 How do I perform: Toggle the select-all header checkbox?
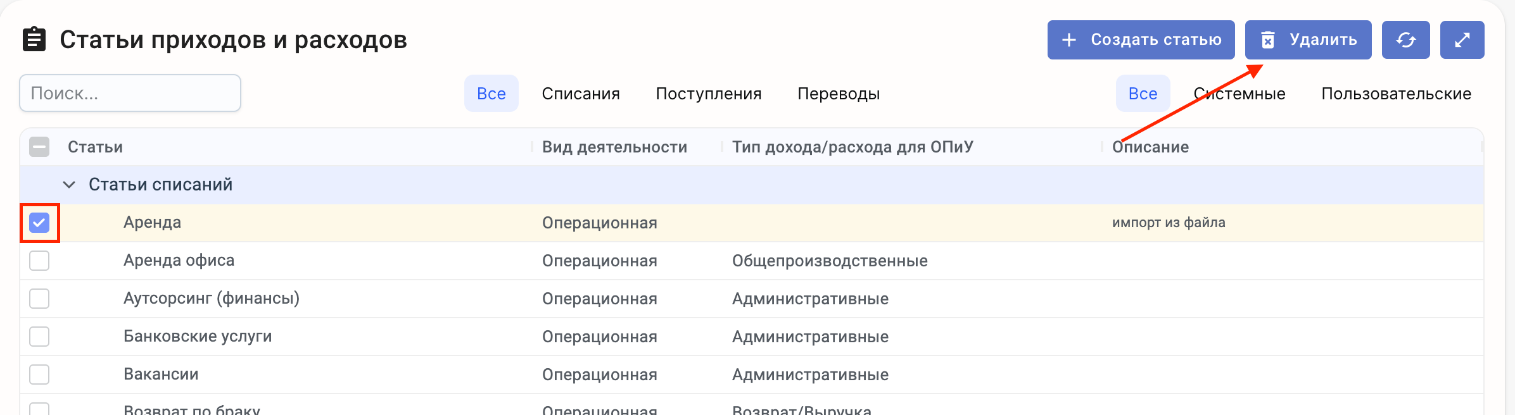[x=39, y=147]
